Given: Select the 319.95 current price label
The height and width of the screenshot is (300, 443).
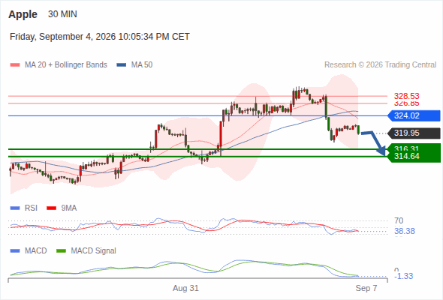Looking at the screenshot, I should pos(414,133).
